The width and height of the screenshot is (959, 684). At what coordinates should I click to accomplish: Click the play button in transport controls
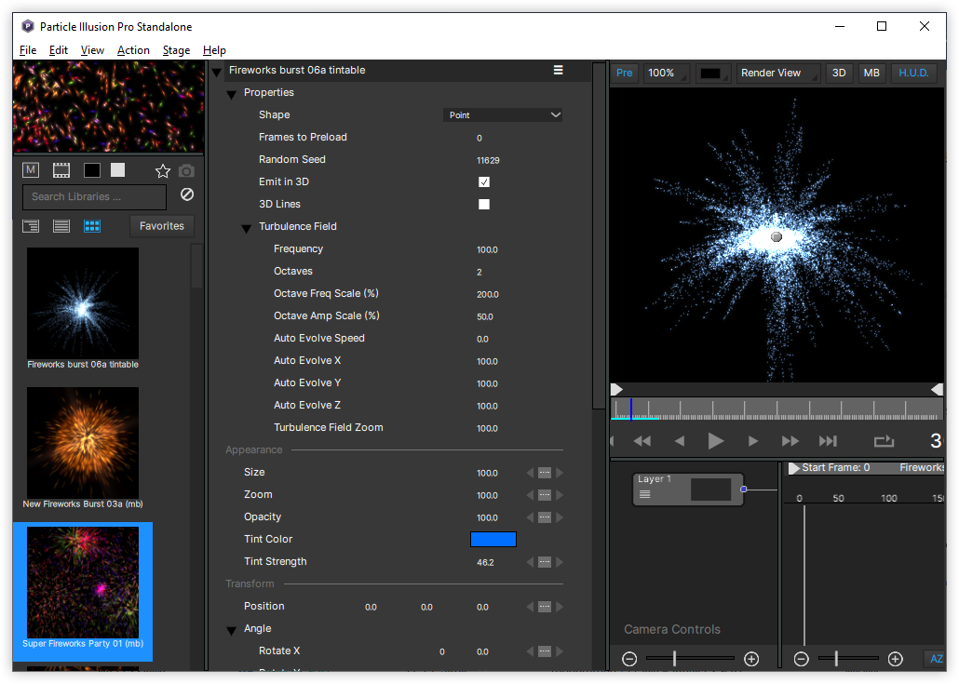[x=716, y=441]
